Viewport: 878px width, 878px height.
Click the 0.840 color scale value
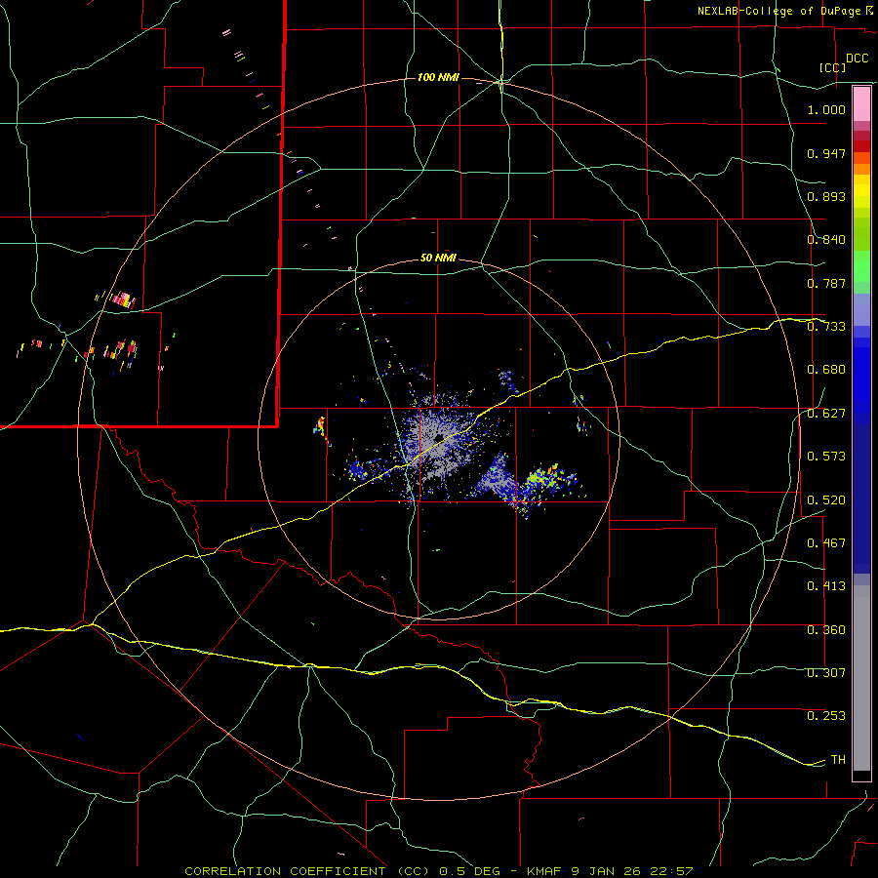[826, 240]
